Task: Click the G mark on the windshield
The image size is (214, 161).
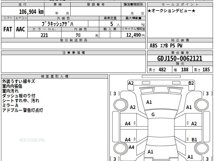Action: point(153,115)
